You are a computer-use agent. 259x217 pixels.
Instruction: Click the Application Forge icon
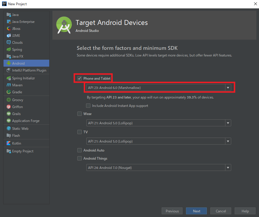tap(9, 121)
